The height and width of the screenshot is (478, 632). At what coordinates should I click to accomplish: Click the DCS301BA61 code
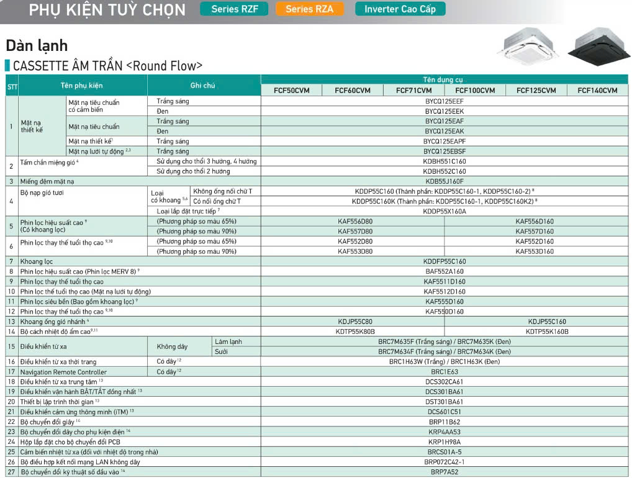445,392
